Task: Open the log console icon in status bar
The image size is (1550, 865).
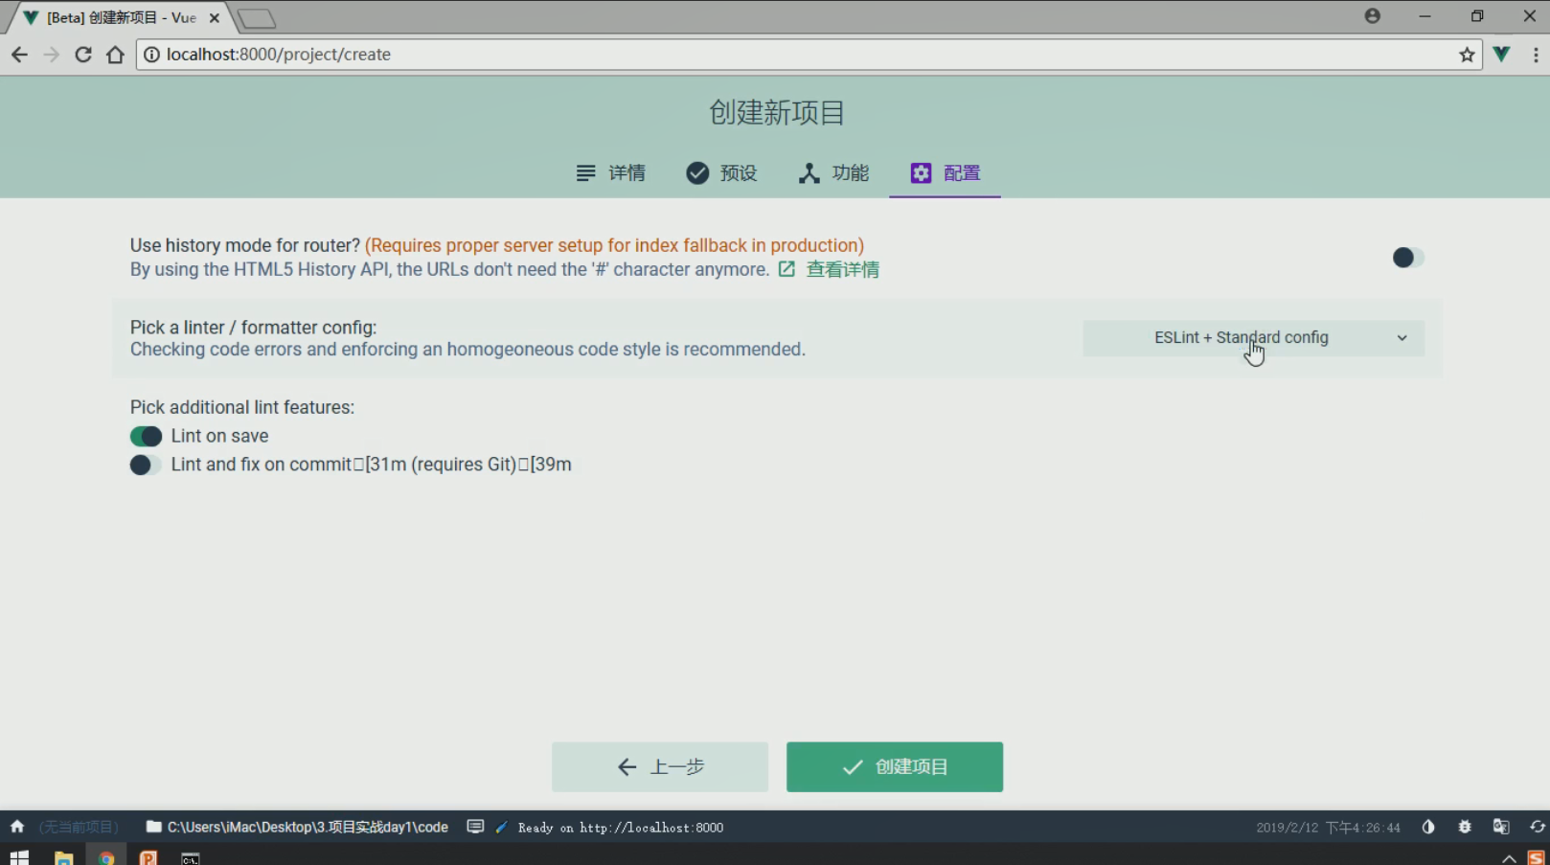Action: (475, 827)
